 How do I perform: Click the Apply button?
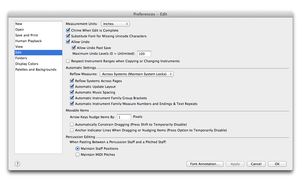[235, 164]
